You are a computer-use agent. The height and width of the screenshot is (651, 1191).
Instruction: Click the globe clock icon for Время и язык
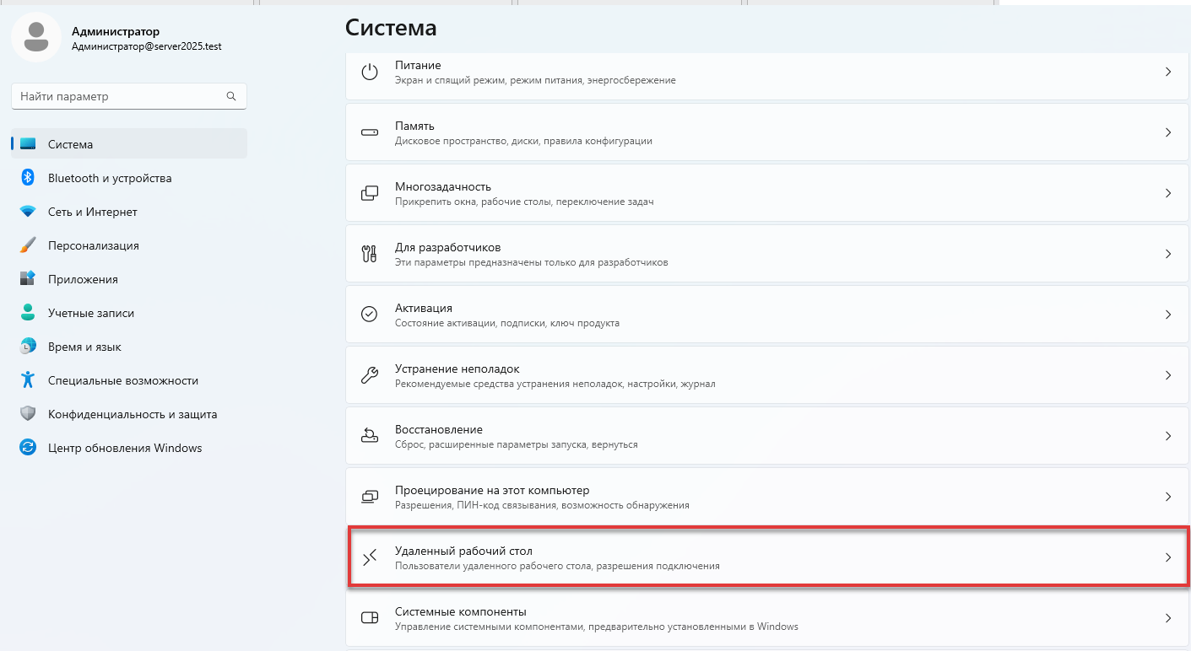28,347
